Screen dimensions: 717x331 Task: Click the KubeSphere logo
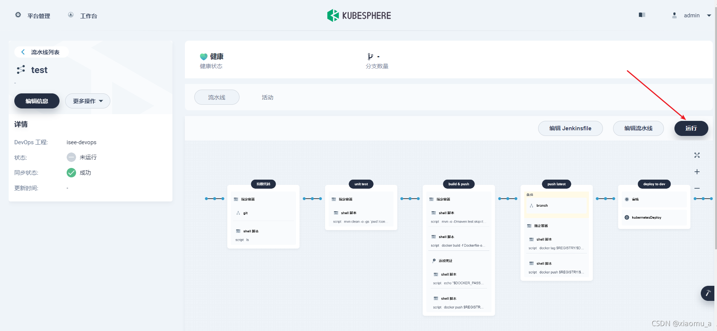pos(359,15)
